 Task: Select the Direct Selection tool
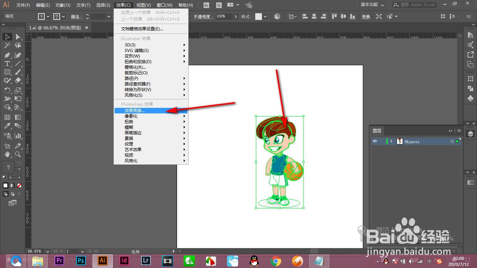(x=18, y=37)
